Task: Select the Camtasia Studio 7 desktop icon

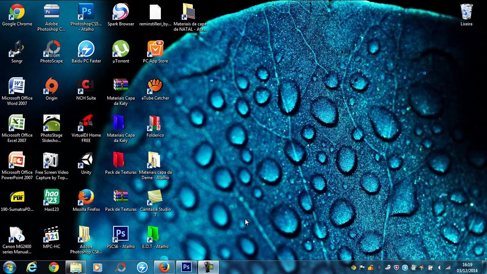Action: pyautogui.click(x=155, y=203)
